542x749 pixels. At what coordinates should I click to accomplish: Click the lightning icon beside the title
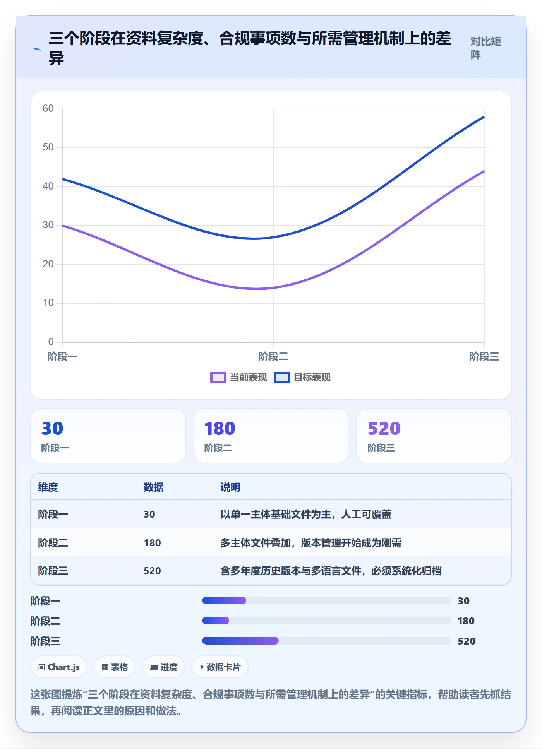pos(37,49)
